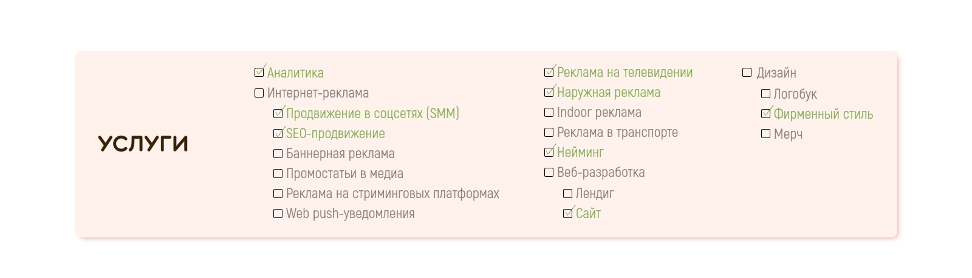Uncheck the Сайт checkbox
972x278 pixels.
point(568,214)
